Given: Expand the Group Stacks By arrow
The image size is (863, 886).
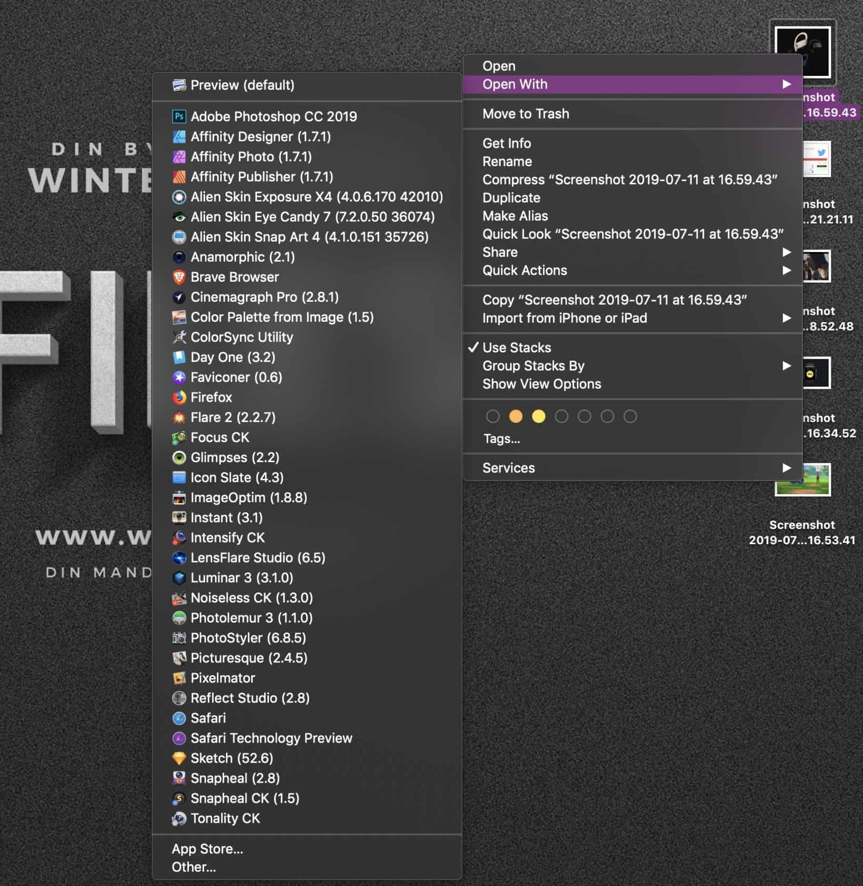Looking at the screenshot, I should [x=787, y=365].
